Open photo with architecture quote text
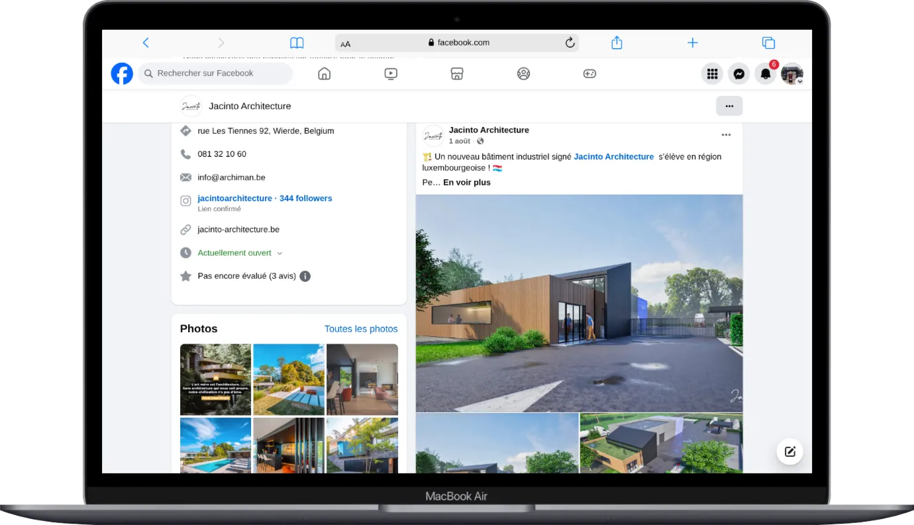914x525 pixels. click(x=215, y=379)
